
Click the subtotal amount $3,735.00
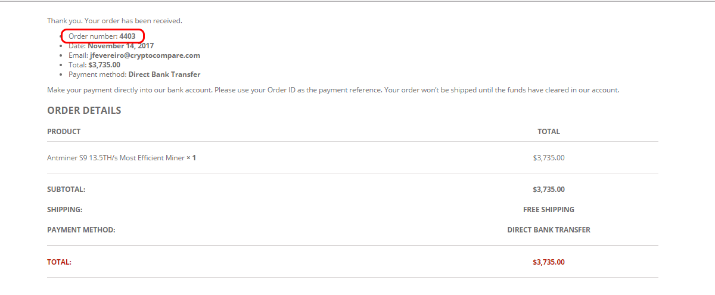pyautogui.click(x=549, y=190)
